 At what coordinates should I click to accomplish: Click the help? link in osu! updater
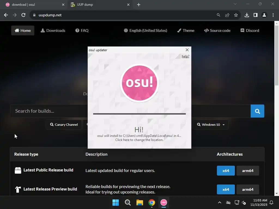coord(185,56)
